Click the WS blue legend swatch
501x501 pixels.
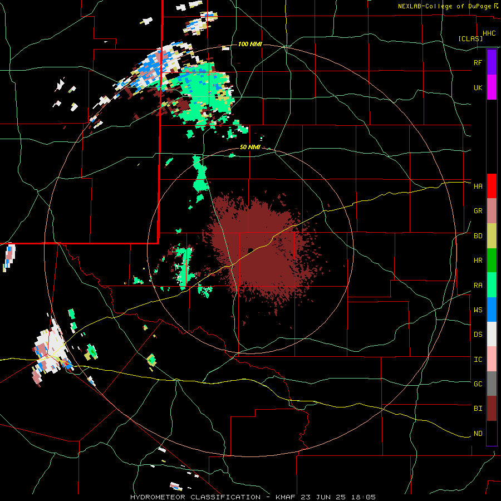point(492,310)
